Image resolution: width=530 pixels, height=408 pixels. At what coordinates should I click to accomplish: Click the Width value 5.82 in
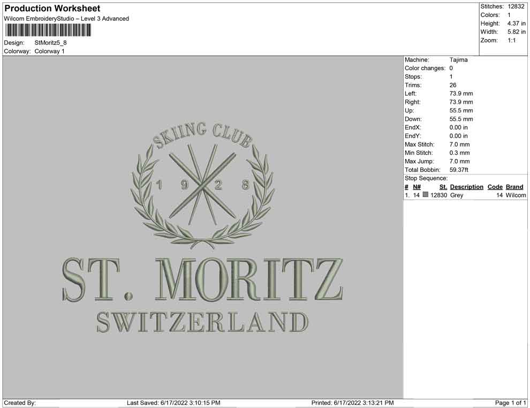coord(516,32)
